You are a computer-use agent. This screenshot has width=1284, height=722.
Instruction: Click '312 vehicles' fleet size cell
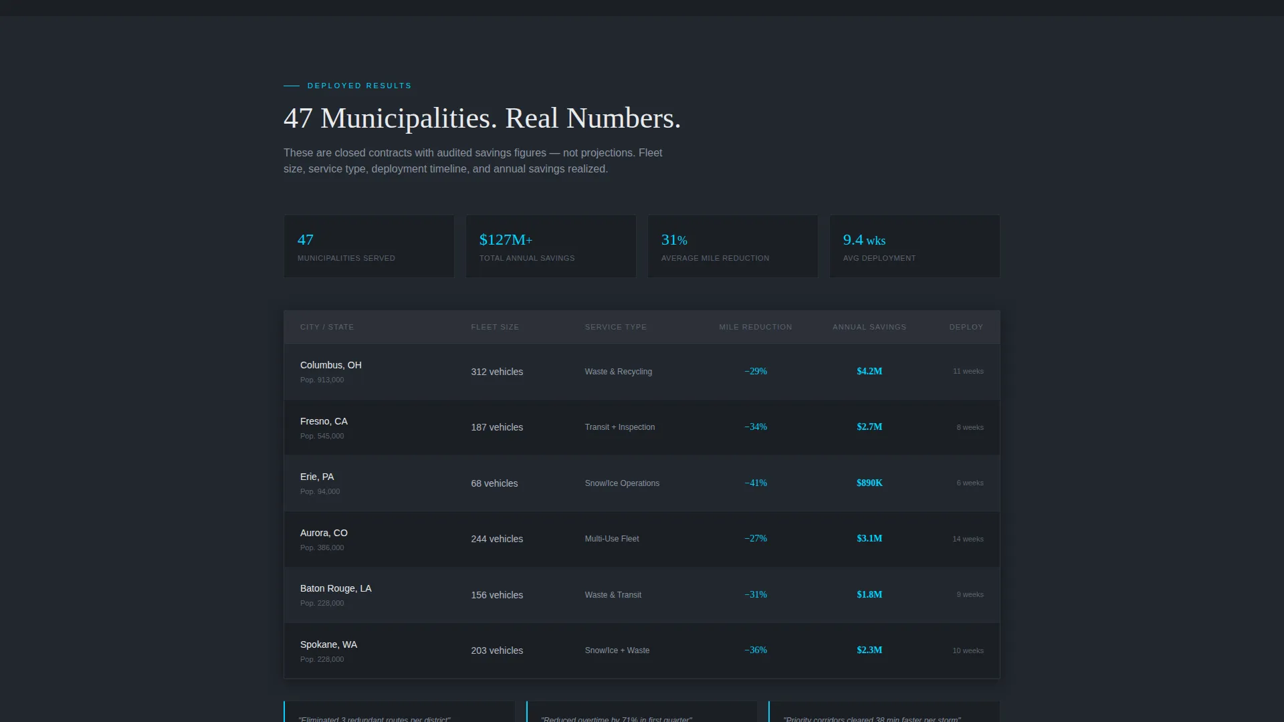pyautogui.click(x=497, y=372)
